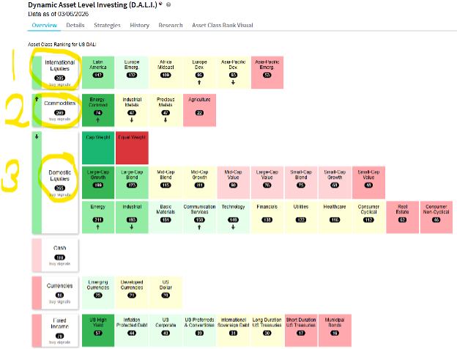Click the up arrow under Europe Dev.
Viewport: 457px width, 349px height.
pos(199,81)
